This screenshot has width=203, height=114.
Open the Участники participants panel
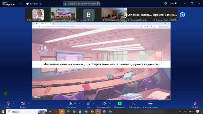[x=71, y=105]
